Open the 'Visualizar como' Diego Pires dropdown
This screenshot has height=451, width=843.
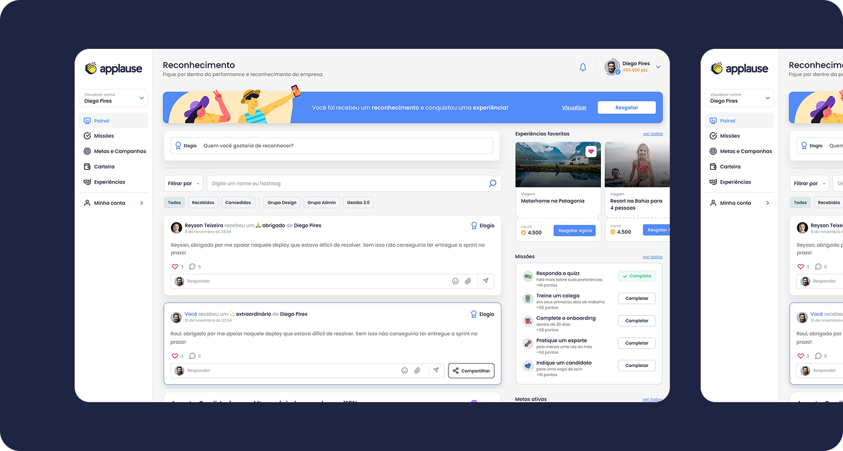tap(114, 98)
